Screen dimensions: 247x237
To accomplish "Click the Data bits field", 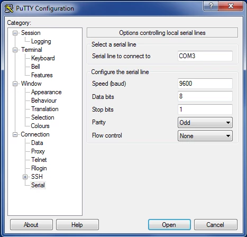I will coord(205,96).
